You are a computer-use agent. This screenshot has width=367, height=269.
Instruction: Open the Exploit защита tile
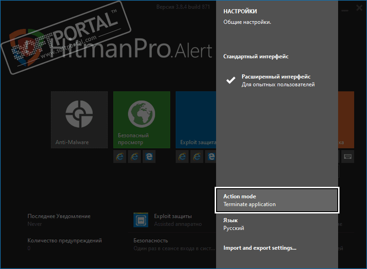pyautogui.click(x=196, y=120)
